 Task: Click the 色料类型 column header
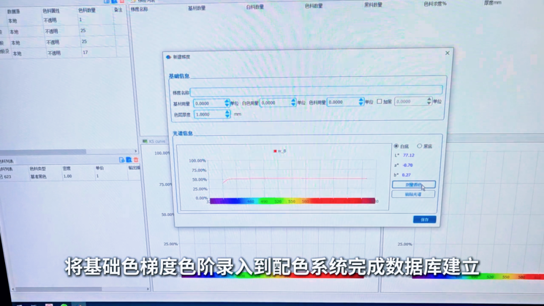point(37,169)
